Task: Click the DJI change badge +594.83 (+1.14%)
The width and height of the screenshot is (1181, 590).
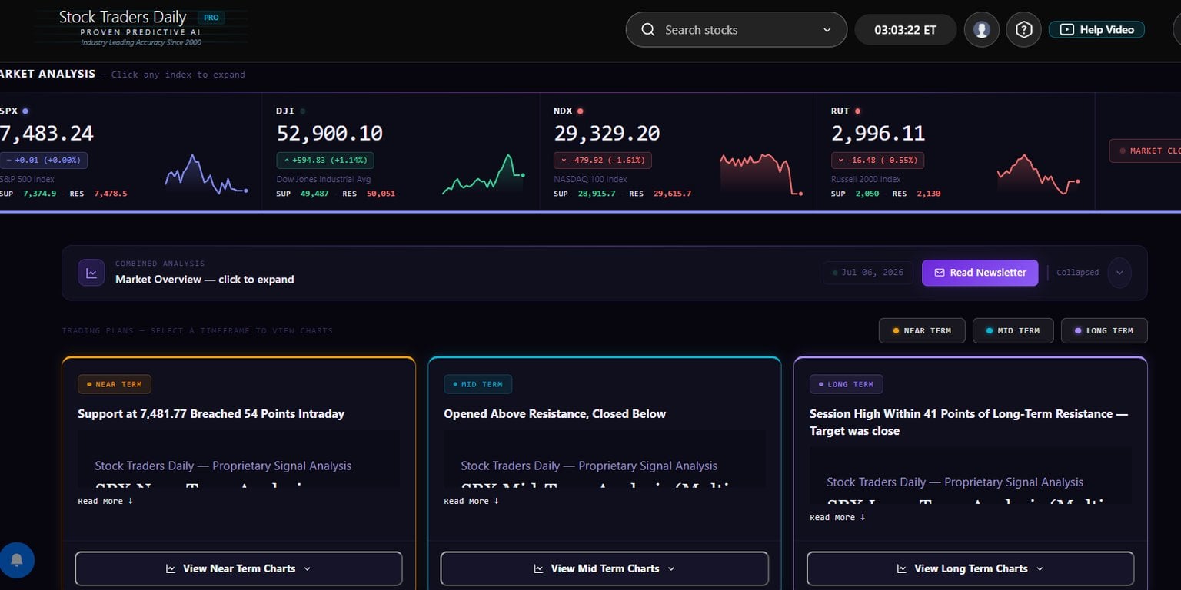Action: (x=325, y=161)
